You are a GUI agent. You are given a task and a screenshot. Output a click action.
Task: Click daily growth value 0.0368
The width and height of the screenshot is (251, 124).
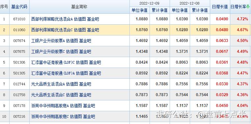click(222, 73)
